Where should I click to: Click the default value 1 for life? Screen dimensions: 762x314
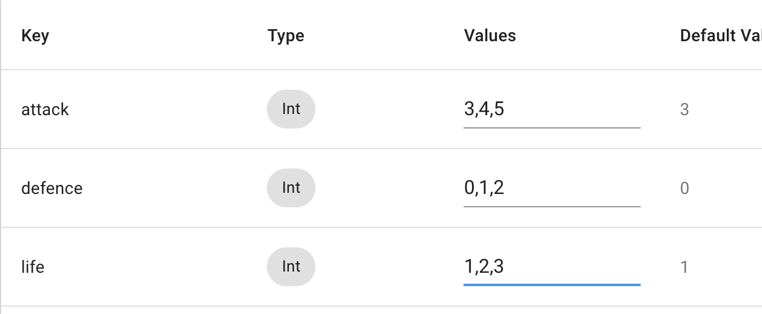tap(684, 267)
